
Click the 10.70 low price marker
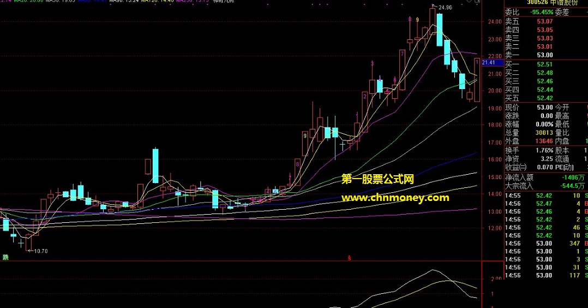(x=41, y=251)
